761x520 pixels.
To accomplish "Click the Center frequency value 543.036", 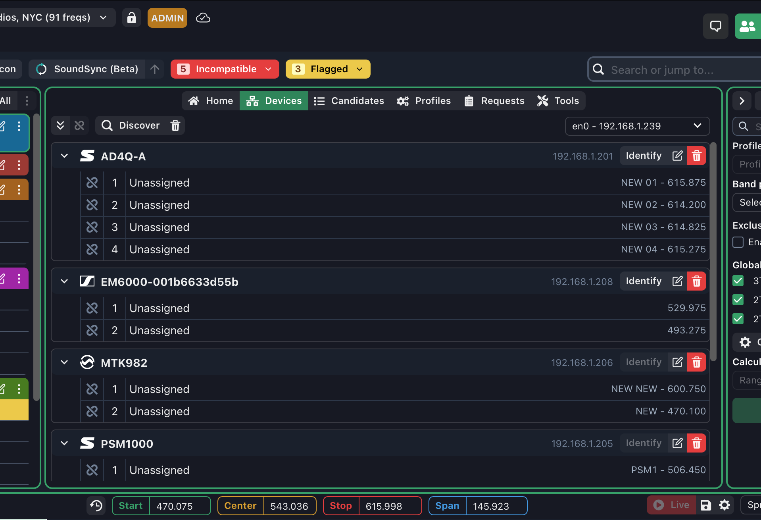I will (289, 506).
